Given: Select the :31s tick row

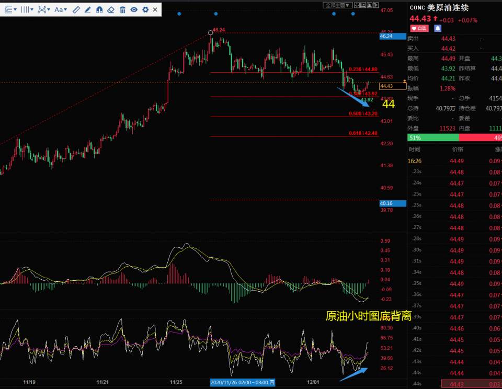Looking at the screenshot, I should click(x=454, y=261).
